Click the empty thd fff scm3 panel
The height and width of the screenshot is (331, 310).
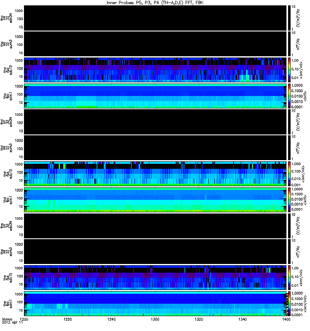pos(155,148)
